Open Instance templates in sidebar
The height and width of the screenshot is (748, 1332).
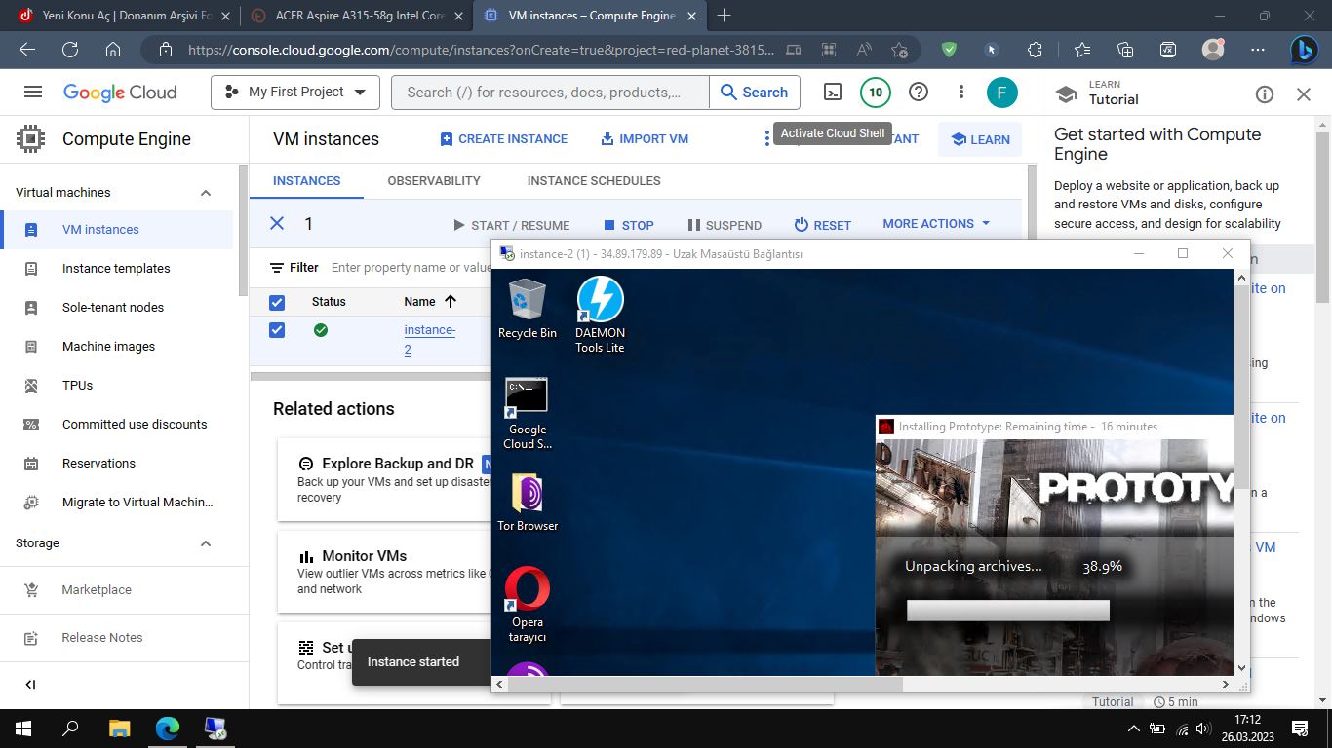[116, 269]
